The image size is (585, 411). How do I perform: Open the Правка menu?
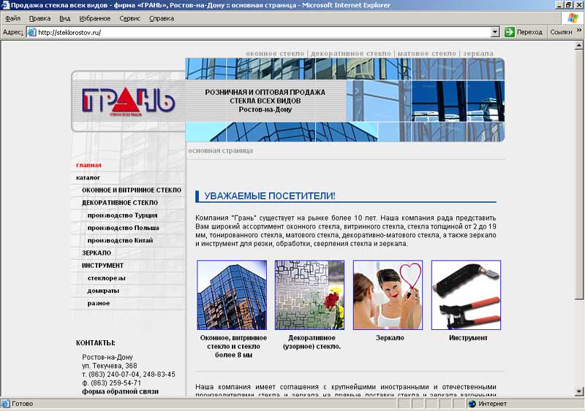(x=39, y=18)
